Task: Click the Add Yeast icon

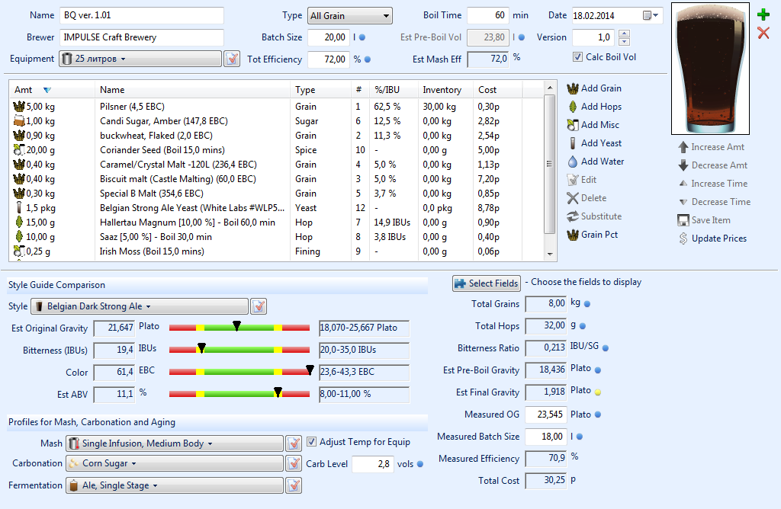Action: (573, 143)
